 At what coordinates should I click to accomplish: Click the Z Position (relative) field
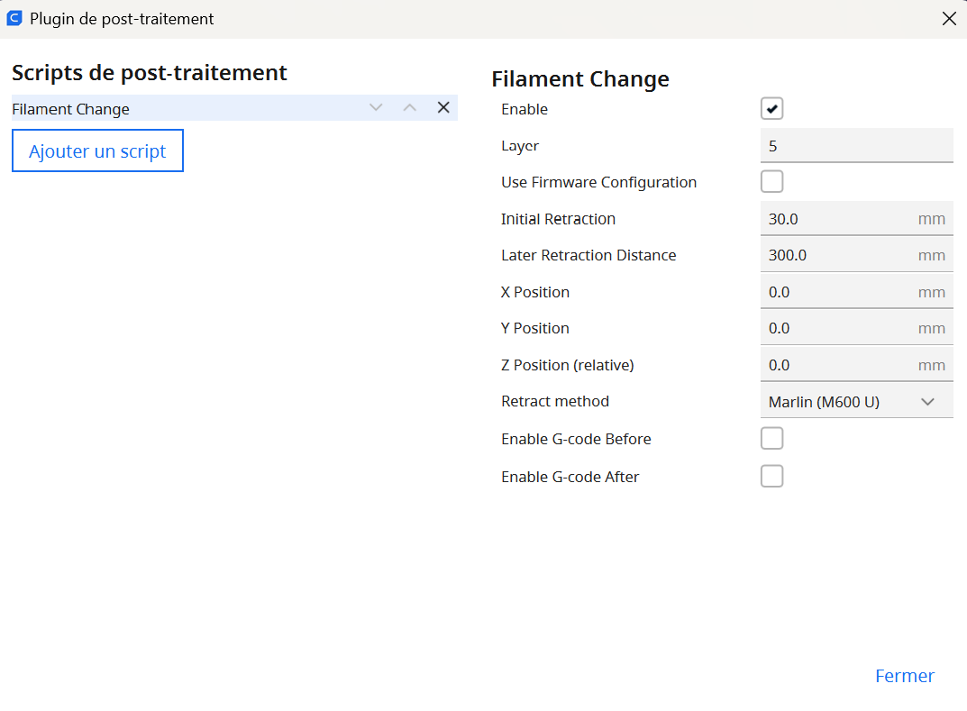[x=857, y=365]
